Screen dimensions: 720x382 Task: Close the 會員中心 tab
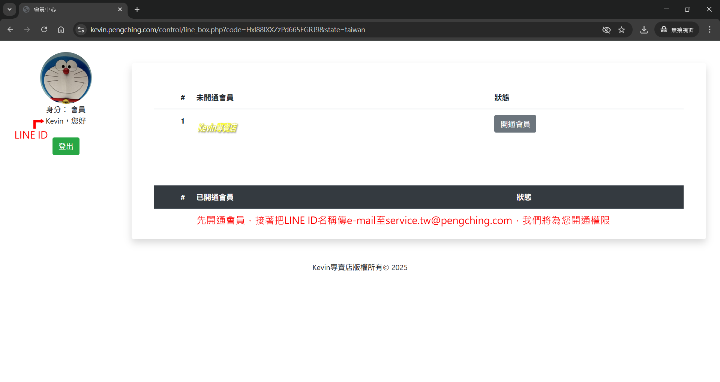120,9
